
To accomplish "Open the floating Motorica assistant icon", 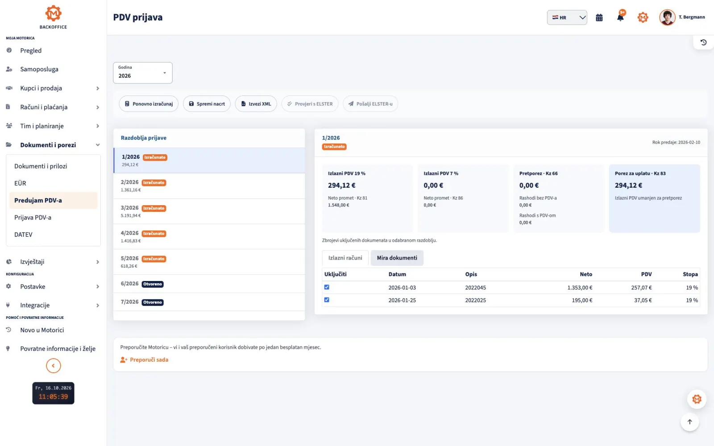I will (x=697, y=399).
